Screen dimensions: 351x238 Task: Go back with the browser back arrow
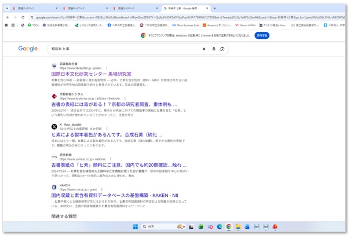point(8,17)
